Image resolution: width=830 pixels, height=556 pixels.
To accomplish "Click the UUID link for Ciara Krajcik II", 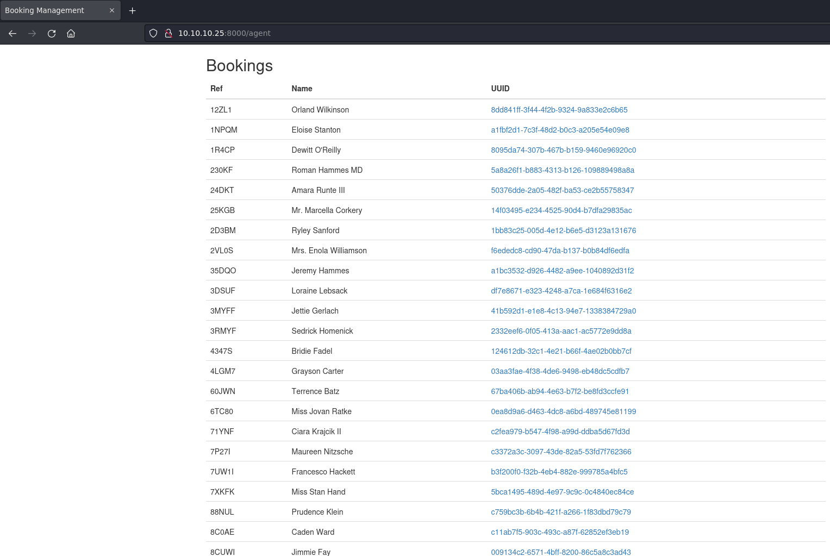I will [x=560, y=432].
